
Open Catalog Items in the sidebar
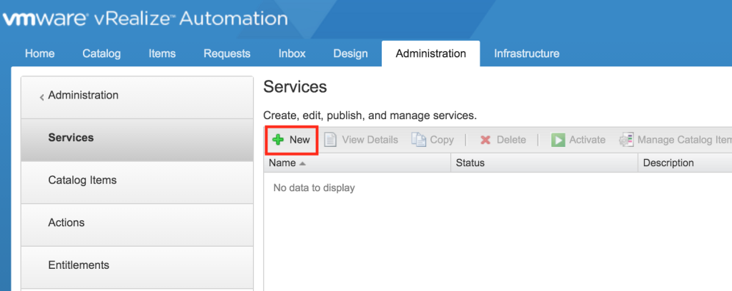pos(137,183)
